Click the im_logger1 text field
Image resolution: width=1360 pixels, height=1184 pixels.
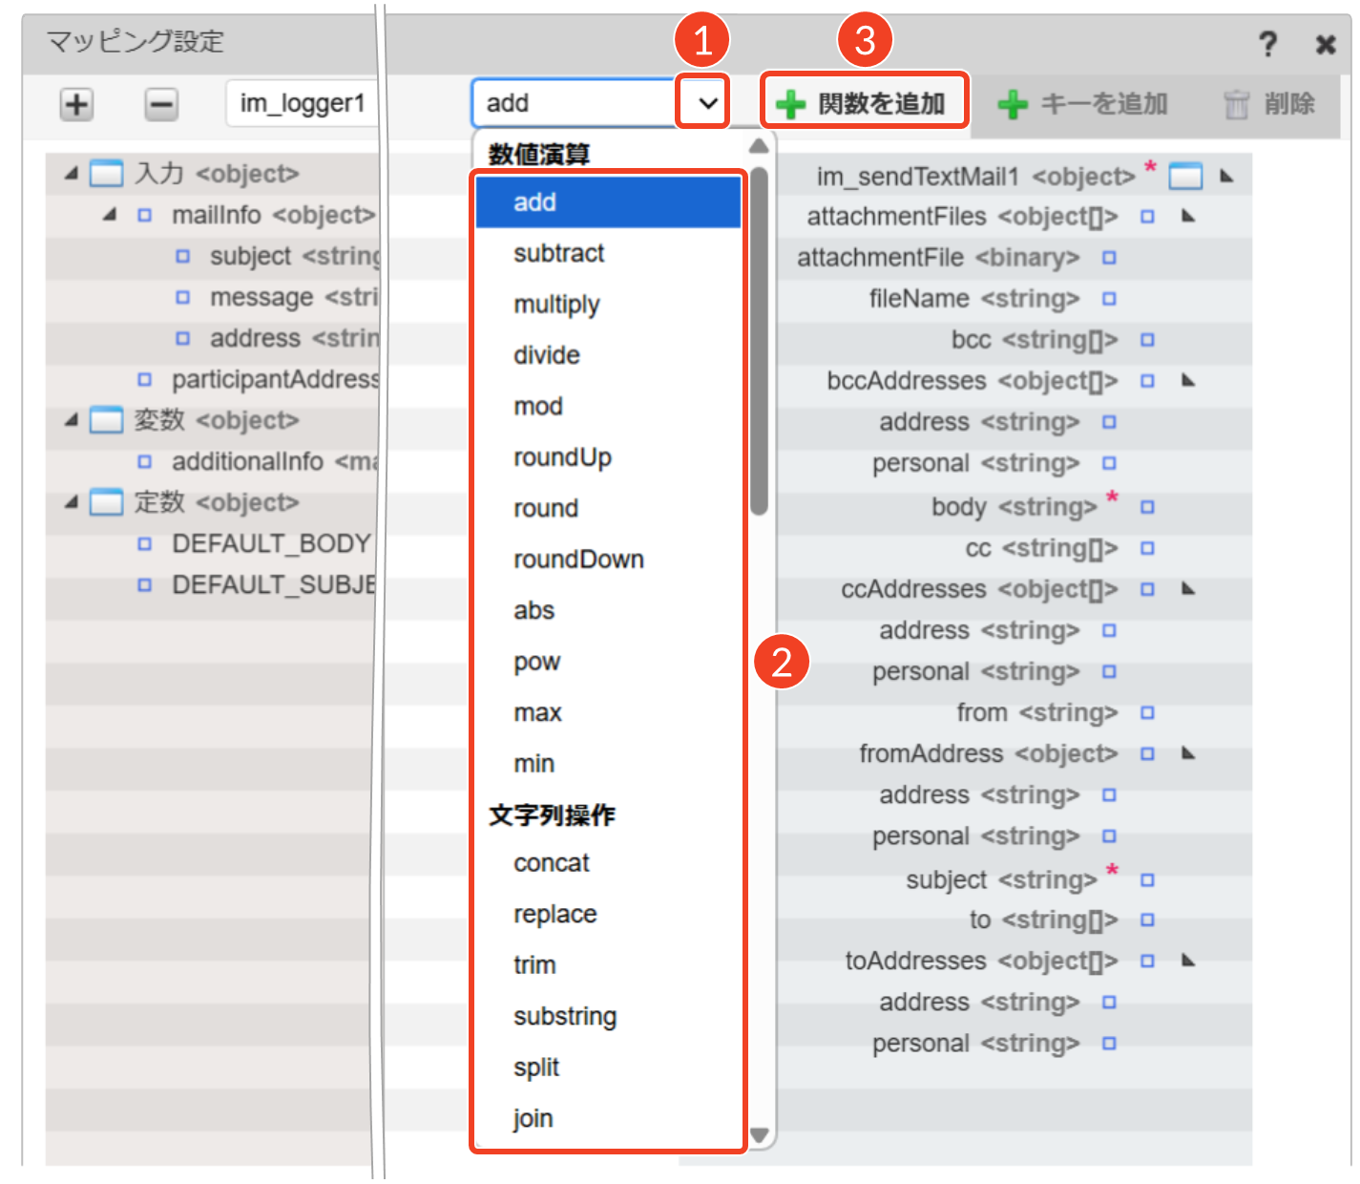point(302,103)
